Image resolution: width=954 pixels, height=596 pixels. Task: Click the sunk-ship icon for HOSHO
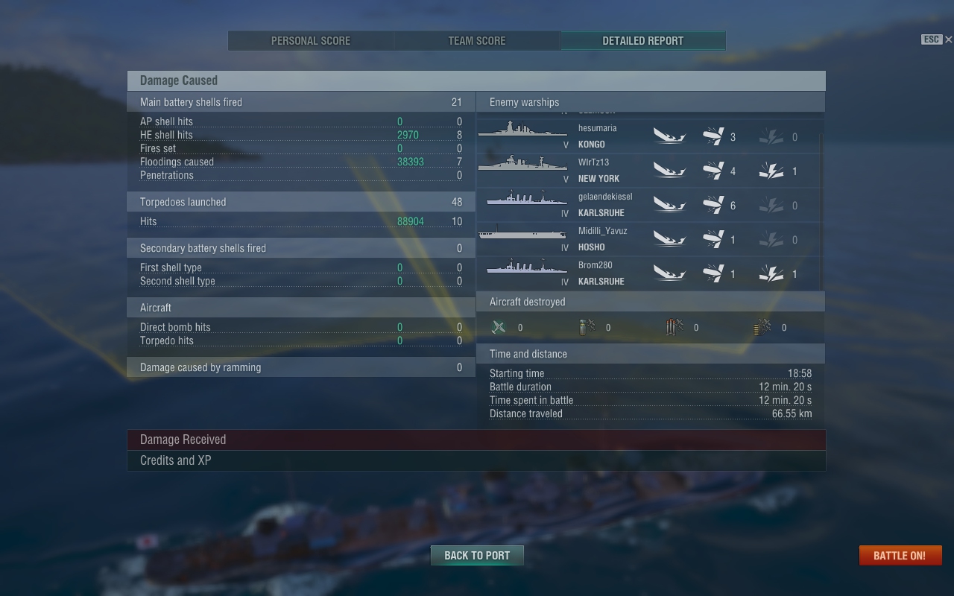669,239
